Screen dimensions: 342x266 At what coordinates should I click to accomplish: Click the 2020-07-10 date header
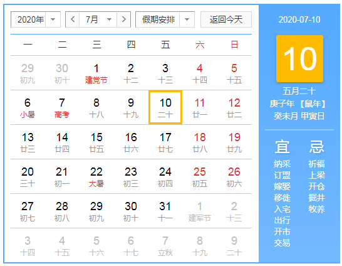coord(299,19)
